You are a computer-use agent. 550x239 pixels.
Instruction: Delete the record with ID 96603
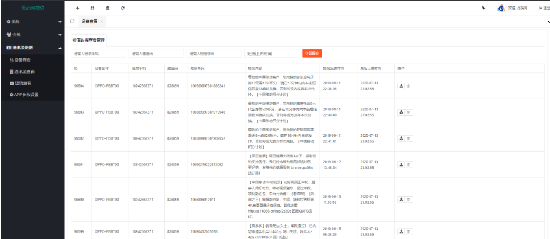click(x=409, y=112)
